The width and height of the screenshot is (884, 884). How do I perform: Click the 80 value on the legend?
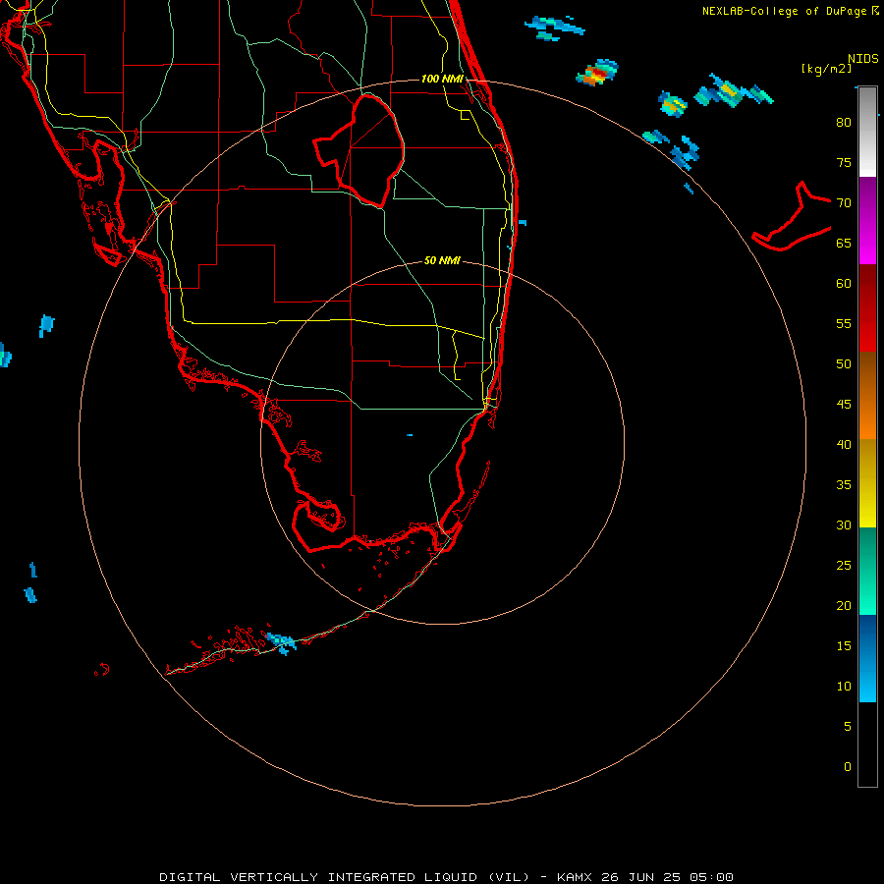tap(844, 123)
